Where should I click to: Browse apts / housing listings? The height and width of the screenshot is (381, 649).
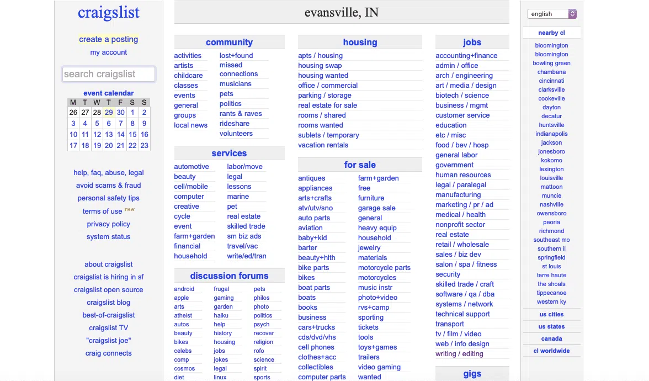[x=320, y=55]
